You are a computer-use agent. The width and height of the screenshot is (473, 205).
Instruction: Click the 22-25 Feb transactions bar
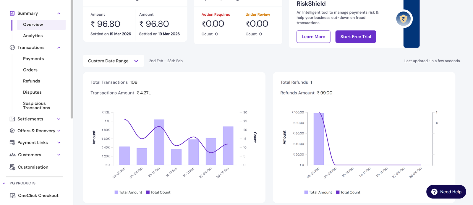pos(211,151)
